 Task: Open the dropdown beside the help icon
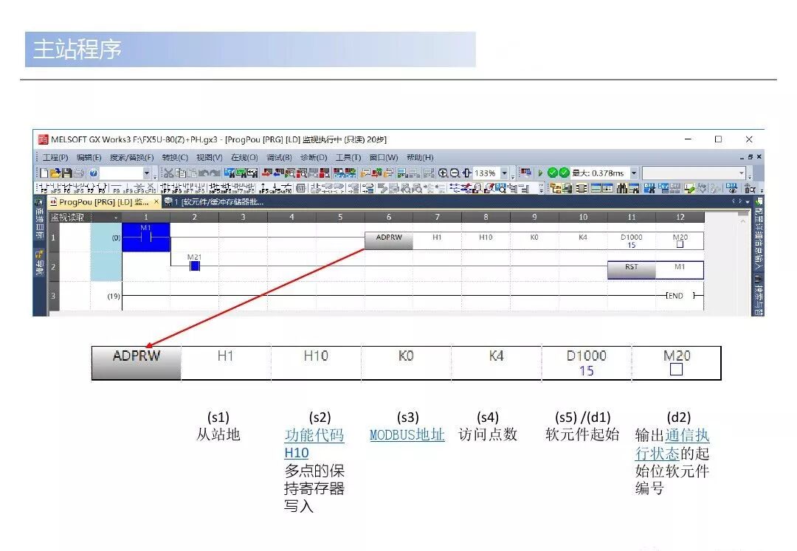[x=147, y=173]
